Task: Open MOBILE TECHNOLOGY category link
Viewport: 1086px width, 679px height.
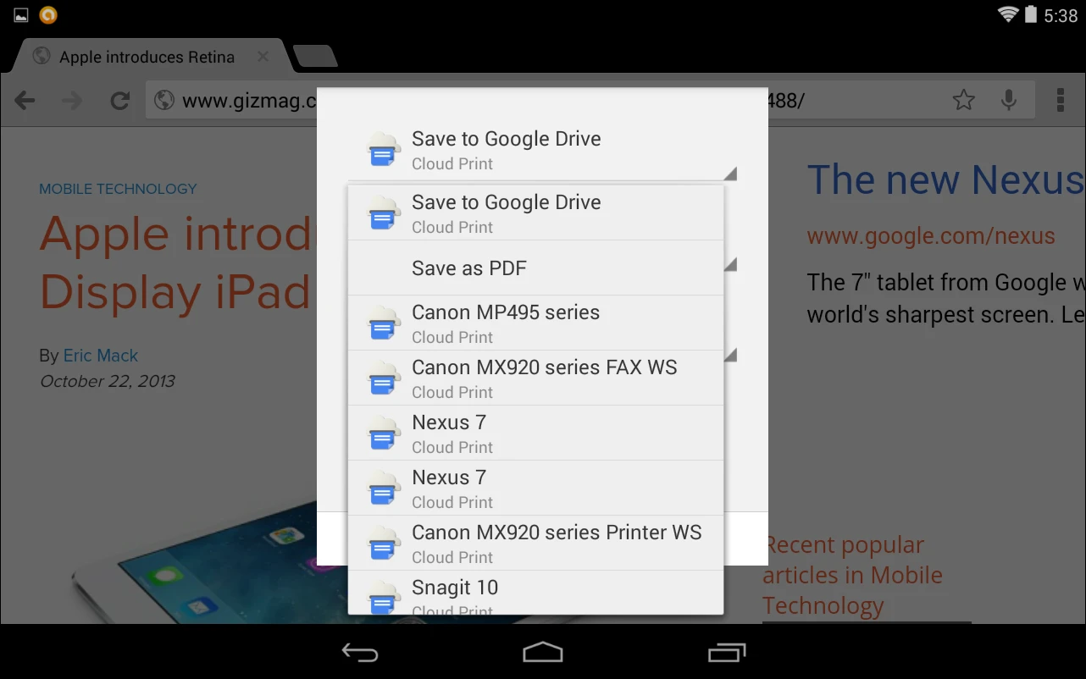Action: (x=118, y=189)
